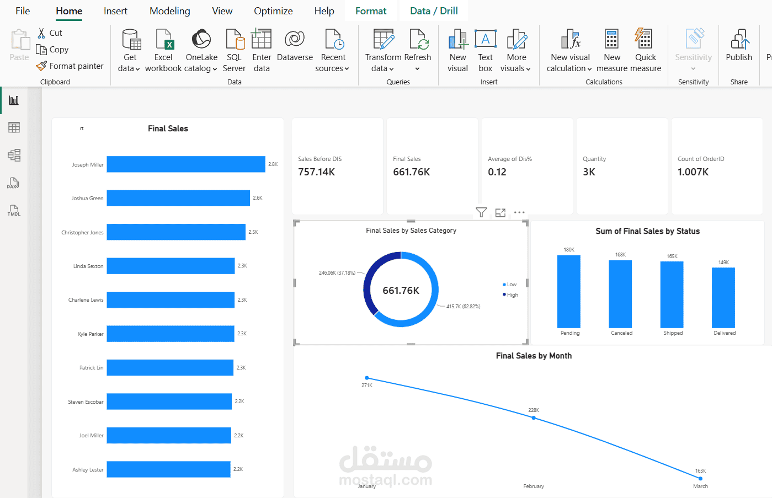Select Low legend color marker

pos(504,285)
